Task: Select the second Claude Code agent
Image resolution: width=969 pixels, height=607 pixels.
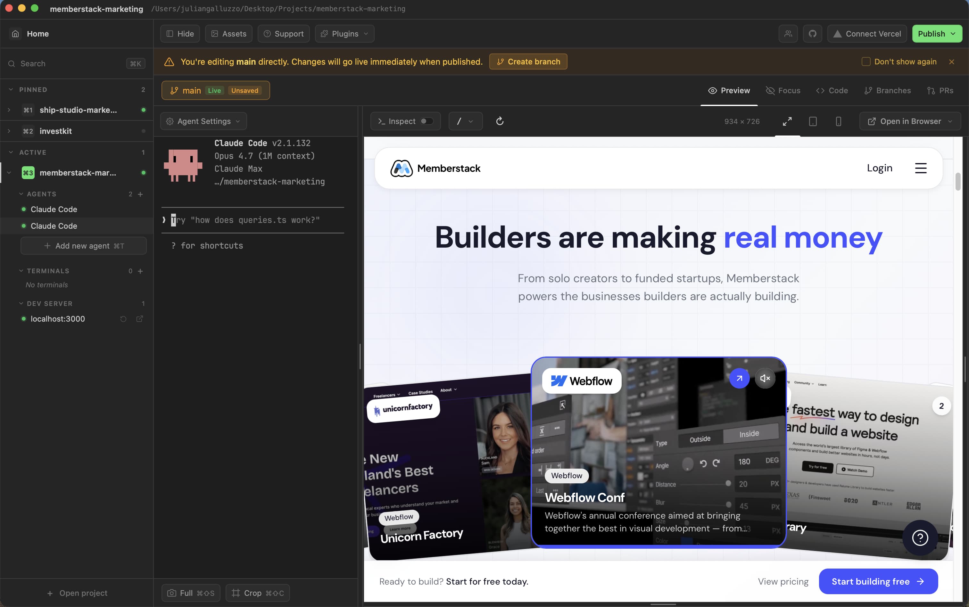Action: point(77,226)
